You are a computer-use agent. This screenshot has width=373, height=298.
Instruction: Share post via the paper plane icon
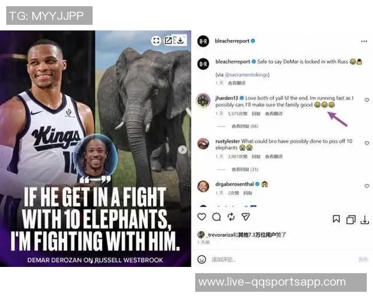click(246, 217)
